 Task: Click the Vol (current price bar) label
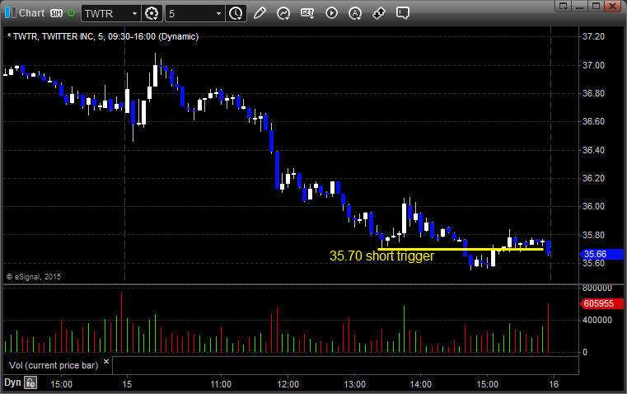tap(54, 366)
